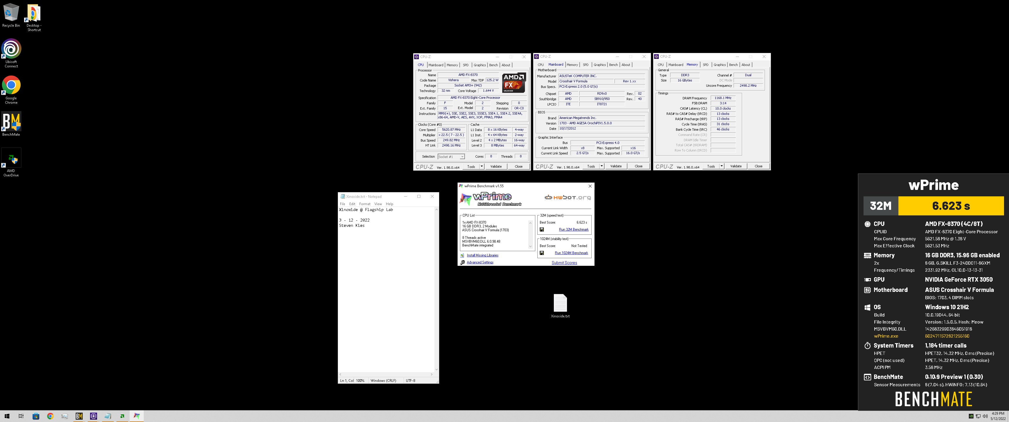Open the Desktop - Shortcut folder icon
The width and height of the screenshot is (1009, 422).
(x=34, y=18)
